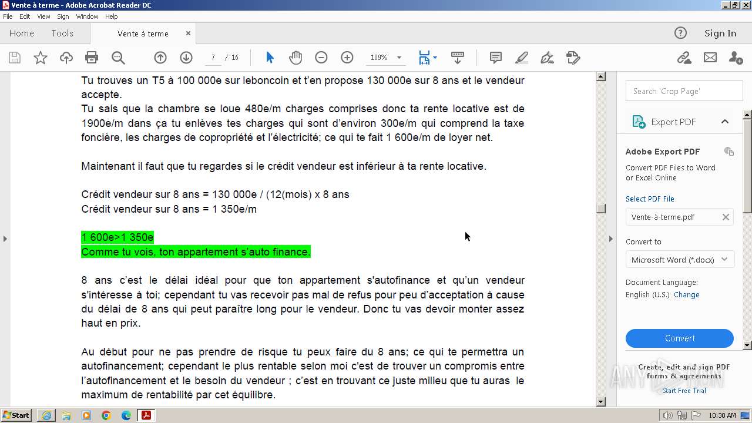Click the highlighted text '1 600e>1 350e'
The width and height of the screenshot is (752, 423).
tap(117, 237)
